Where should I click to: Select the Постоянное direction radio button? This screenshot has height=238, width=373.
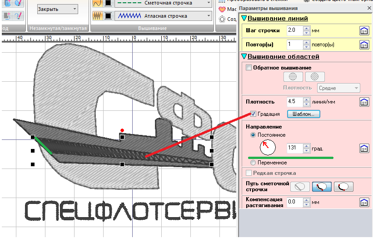coord(253,135)
